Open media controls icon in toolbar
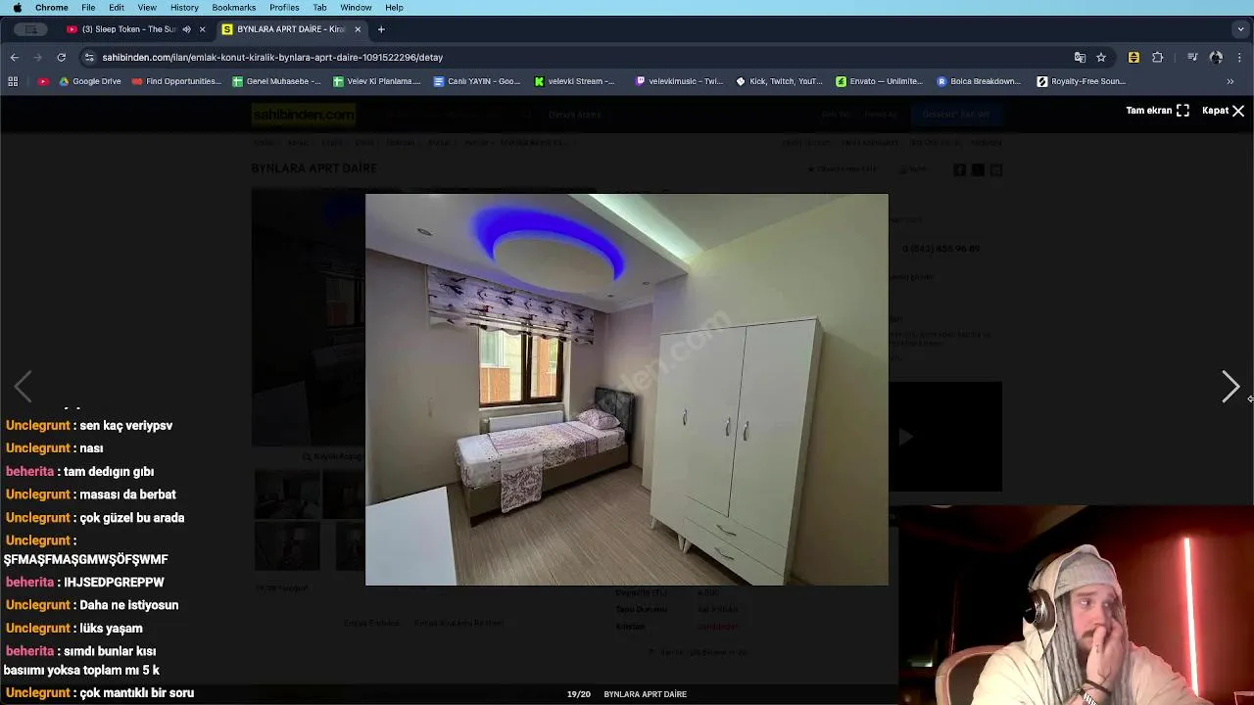 coord(1191,58)
